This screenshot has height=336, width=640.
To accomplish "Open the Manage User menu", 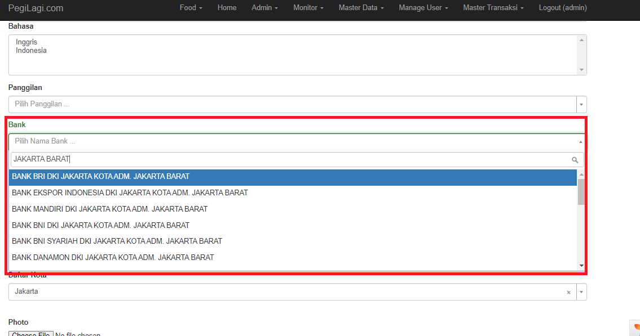I will (423, 8).
